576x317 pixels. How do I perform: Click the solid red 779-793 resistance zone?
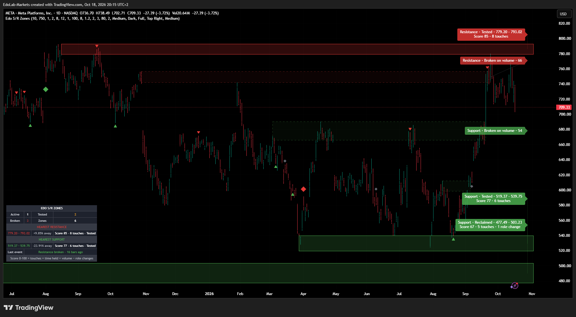(297, 49)
